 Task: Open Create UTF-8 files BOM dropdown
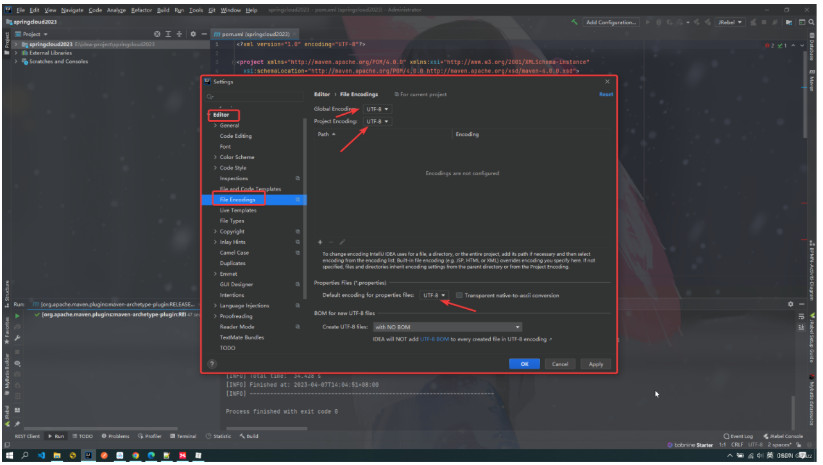coord(447,327)
